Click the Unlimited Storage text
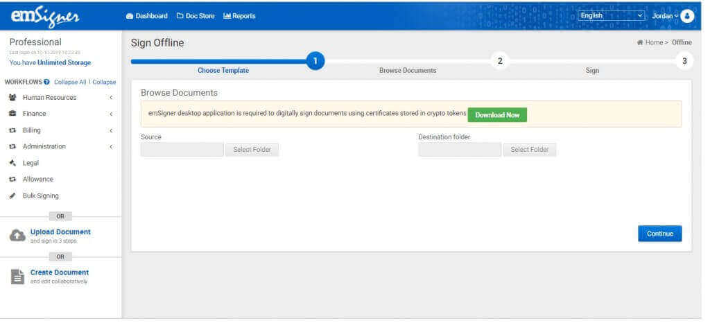Image resolution: width=710 pixels, height=330 pixels. click(64, 63)
